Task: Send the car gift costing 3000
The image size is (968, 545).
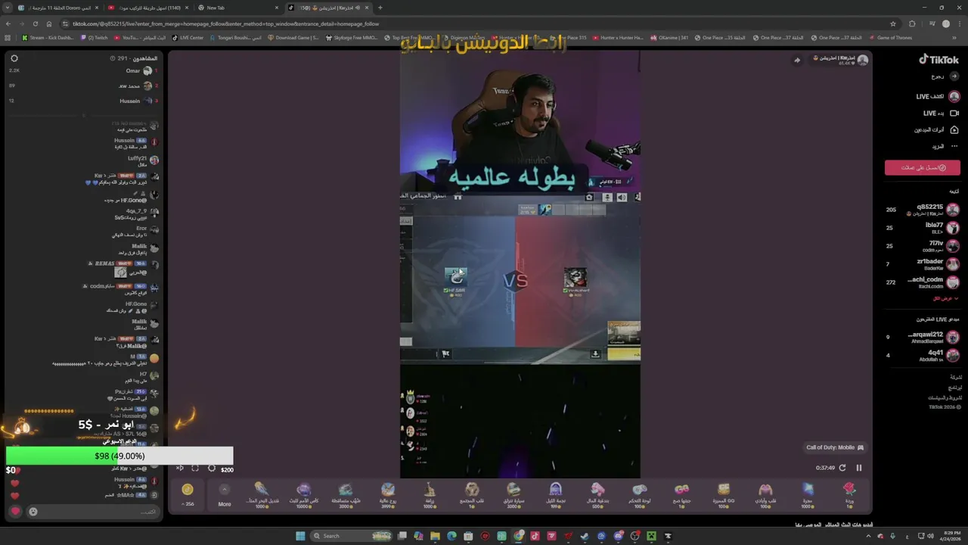Action: click(x=513, y=494)
